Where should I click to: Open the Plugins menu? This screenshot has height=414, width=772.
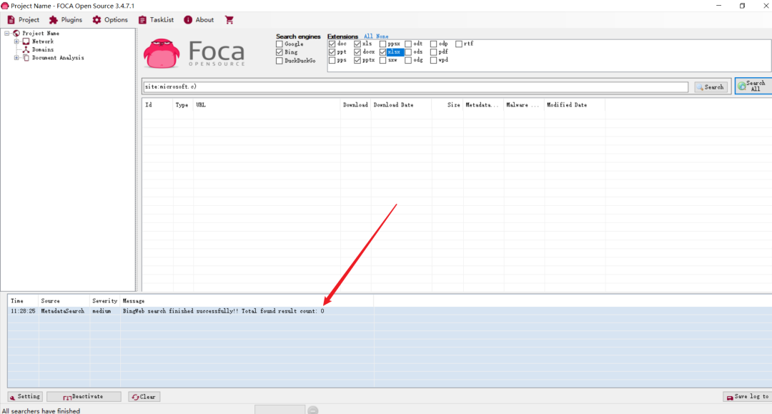point(66,20)
